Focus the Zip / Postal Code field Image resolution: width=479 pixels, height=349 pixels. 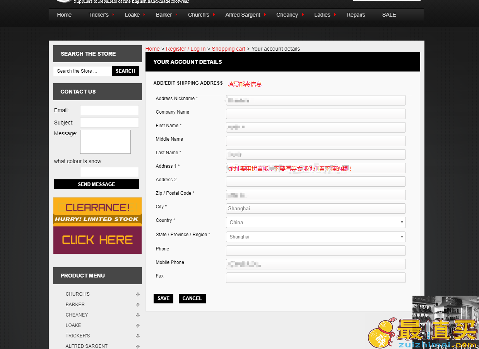[316, 195]
